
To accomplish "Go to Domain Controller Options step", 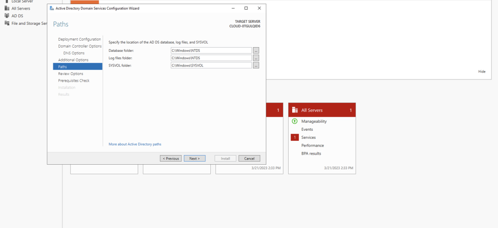I will (80, 46).
